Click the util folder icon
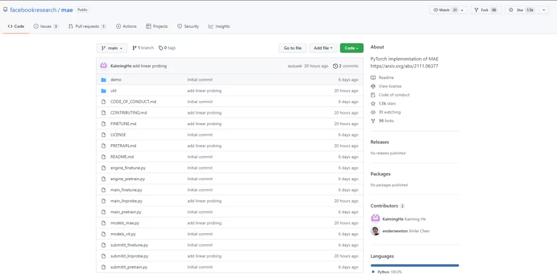Viewport: 557px width, 275px height. [103, 91]
